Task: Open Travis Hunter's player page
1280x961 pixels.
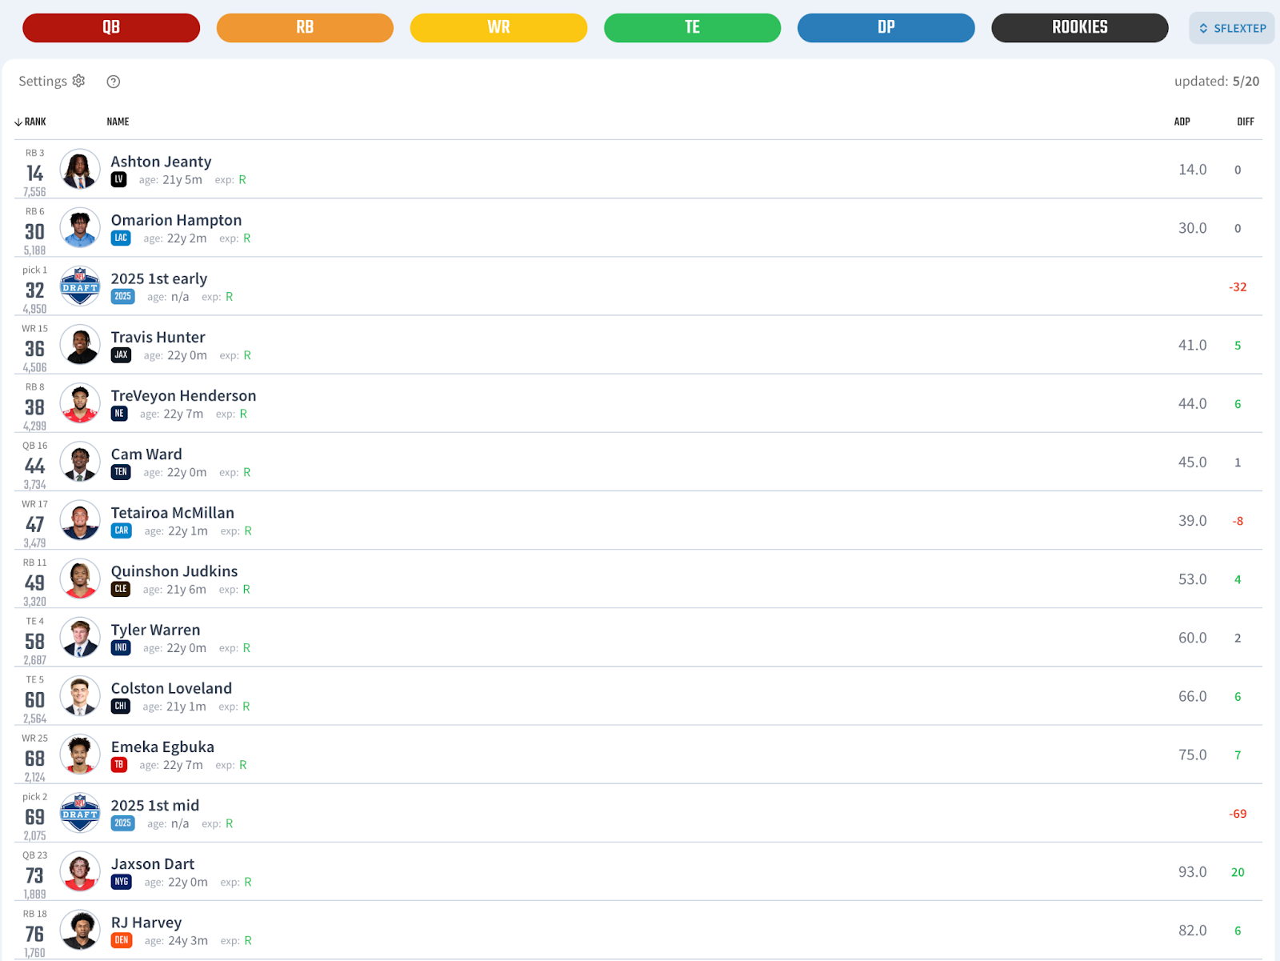Action: [158, 337]
